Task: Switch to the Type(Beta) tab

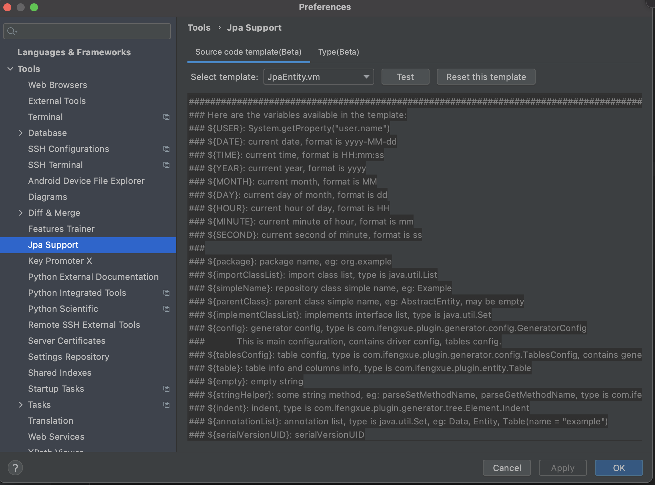Action: pos(339,52)
